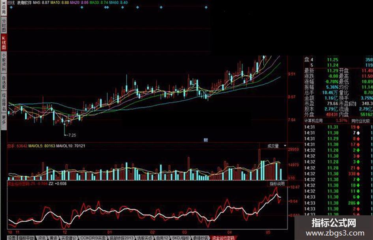
Task: Open the 指标平台 bottom tab
Action: [x=26, y=238]
